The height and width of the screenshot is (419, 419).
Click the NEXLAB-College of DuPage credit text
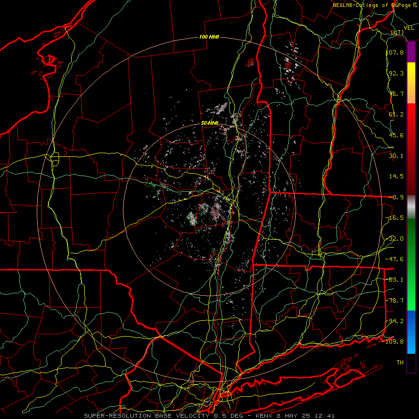tap(375, 5)
